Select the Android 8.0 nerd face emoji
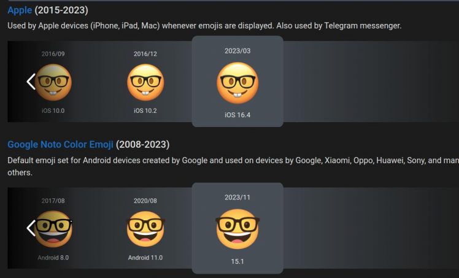Screen dimensions: 459x278 (53, 229)
